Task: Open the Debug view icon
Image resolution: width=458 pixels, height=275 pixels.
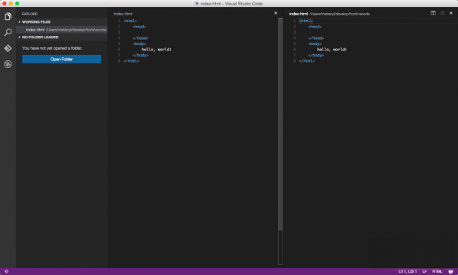Action: (x=8, y=64)
